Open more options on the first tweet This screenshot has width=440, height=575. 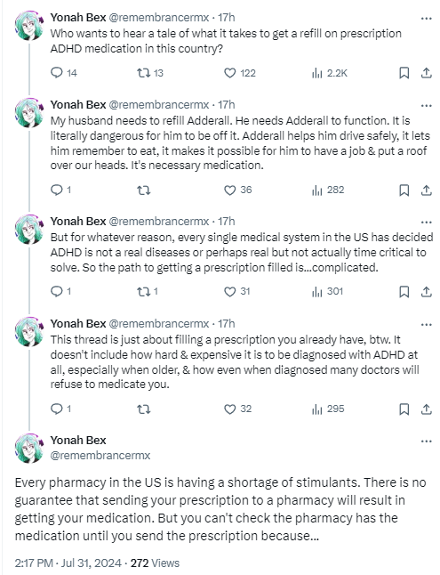(x=427, y=19)
